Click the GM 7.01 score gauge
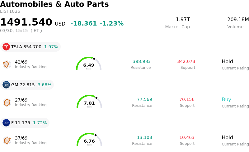Viewport: 249px width, 152px height. pos(89,102)
